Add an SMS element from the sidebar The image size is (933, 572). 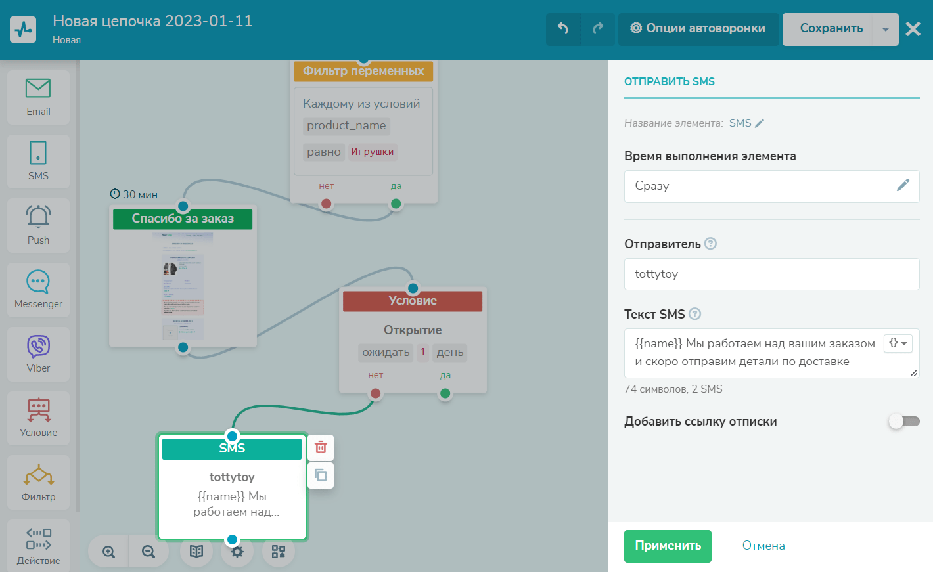(38, 162)
